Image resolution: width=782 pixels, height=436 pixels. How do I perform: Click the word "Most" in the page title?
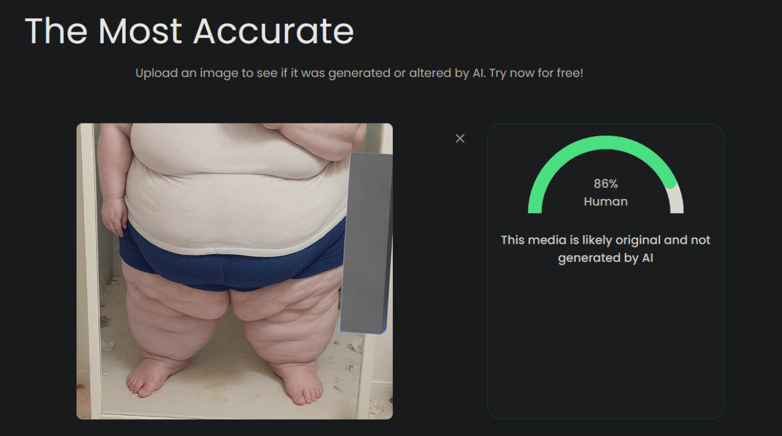(143, 31)
